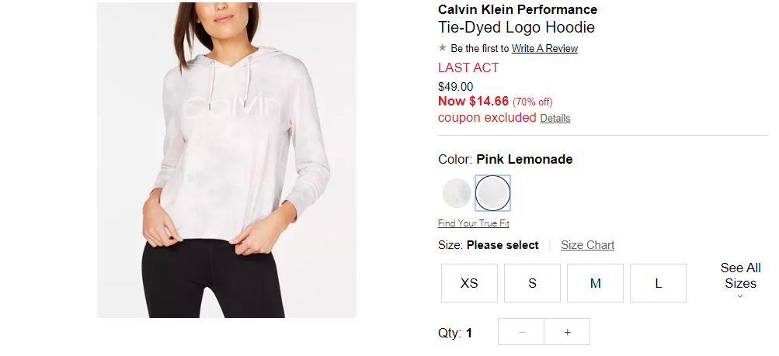Image resolution: width=779 pixels, height=356 pixels.
Task: Select size L
Action: coord(659,283)
